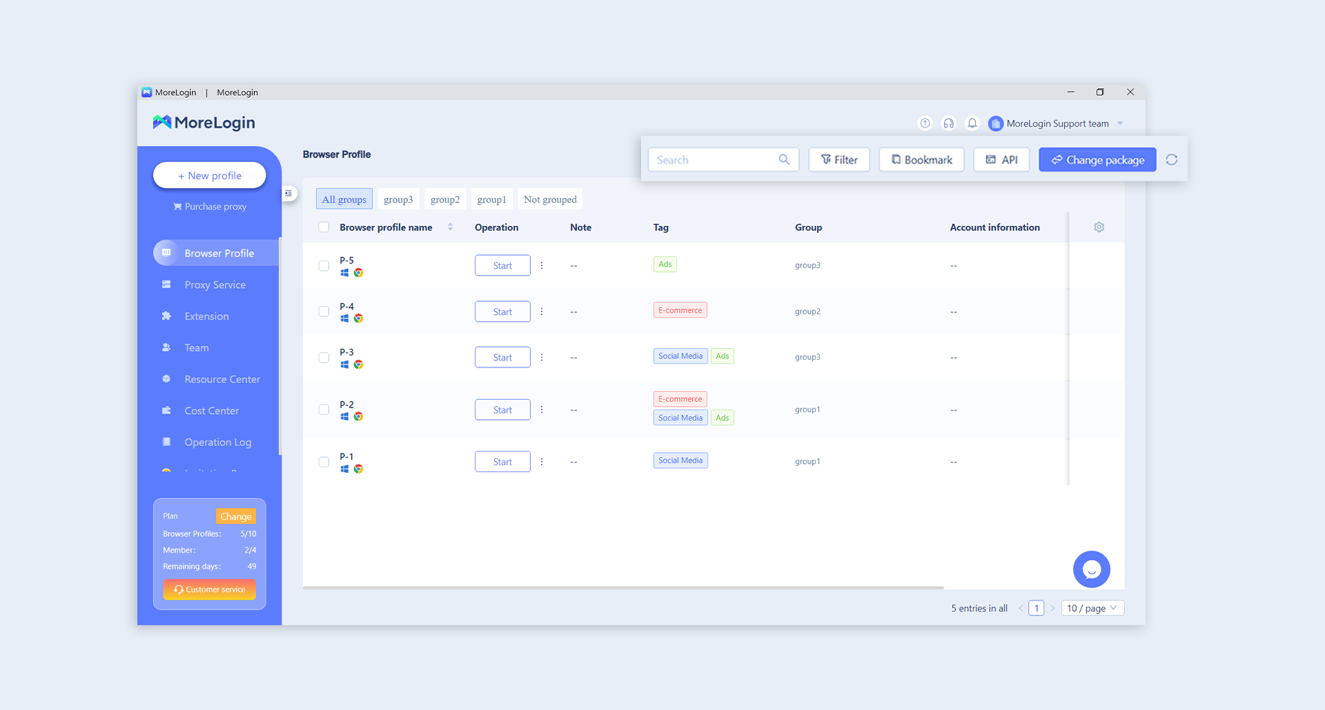This screenshot has width=1325, height=710.
Task: Check the P-4 profile checkbox
Action: click(x=324, y=312)
